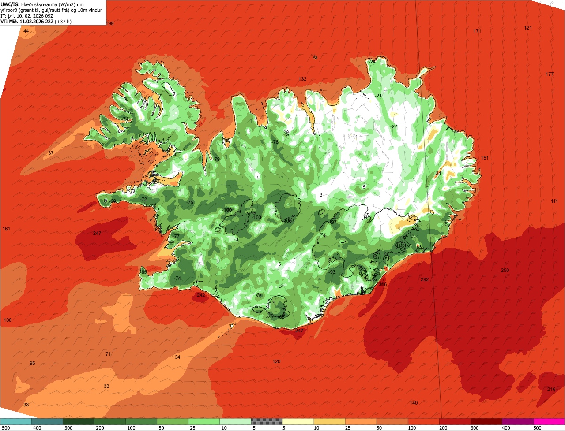Click the map value 242

pos(201,295)
